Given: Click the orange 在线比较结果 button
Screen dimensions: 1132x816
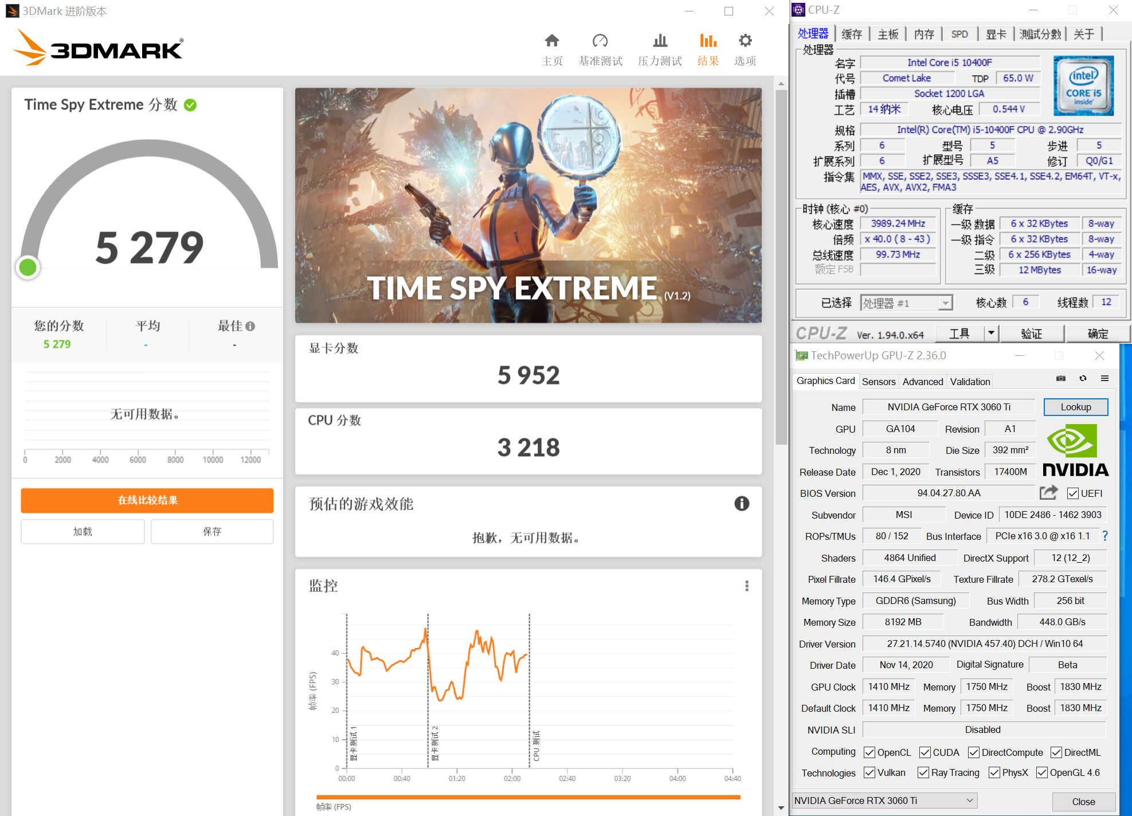Looking at the screenshot, I should click(147, 500).
